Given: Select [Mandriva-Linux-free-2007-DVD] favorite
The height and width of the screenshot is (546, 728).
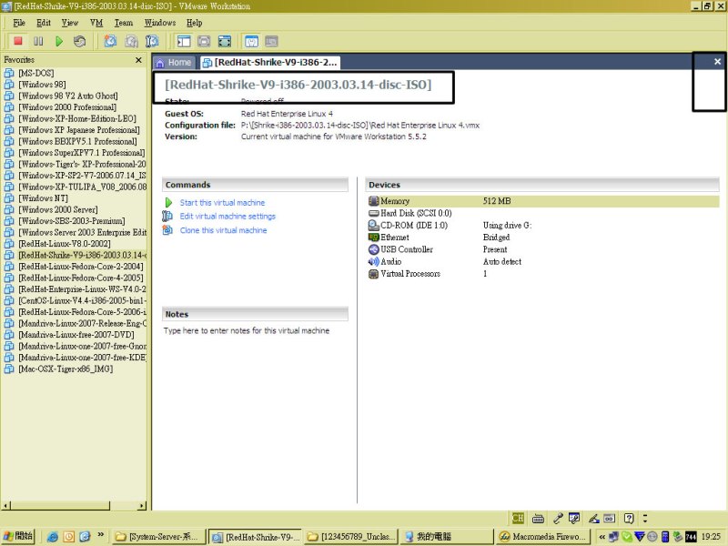Looking at the screenshot, I should tap(76, 335).
